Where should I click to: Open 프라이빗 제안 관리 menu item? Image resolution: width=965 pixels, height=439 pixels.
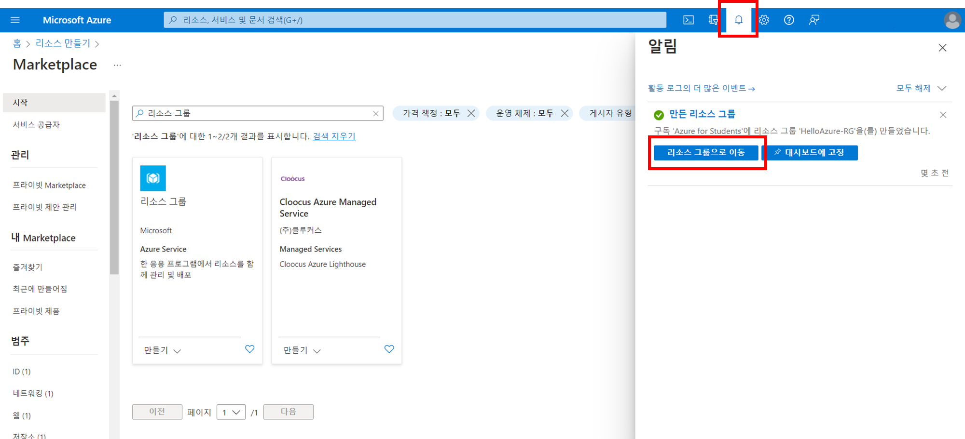[44, 207]
